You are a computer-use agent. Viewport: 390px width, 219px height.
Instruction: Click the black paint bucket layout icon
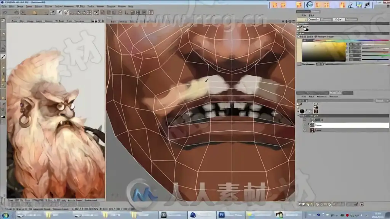[x=368, y=5]
